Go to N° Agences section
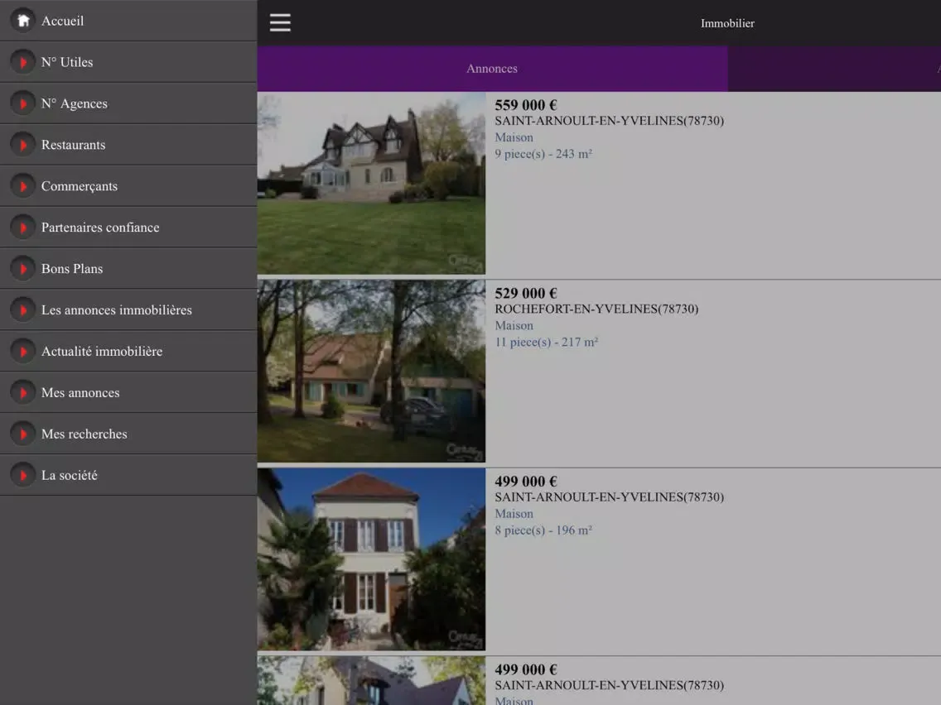The height and width of the screenshot is (705, 941). click(128, 103)
